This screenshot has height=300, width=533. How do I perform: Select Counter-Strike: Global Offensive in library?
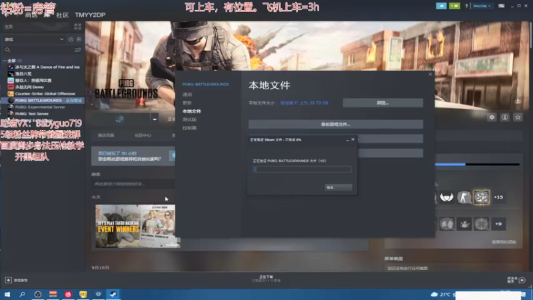coord(45,93)
